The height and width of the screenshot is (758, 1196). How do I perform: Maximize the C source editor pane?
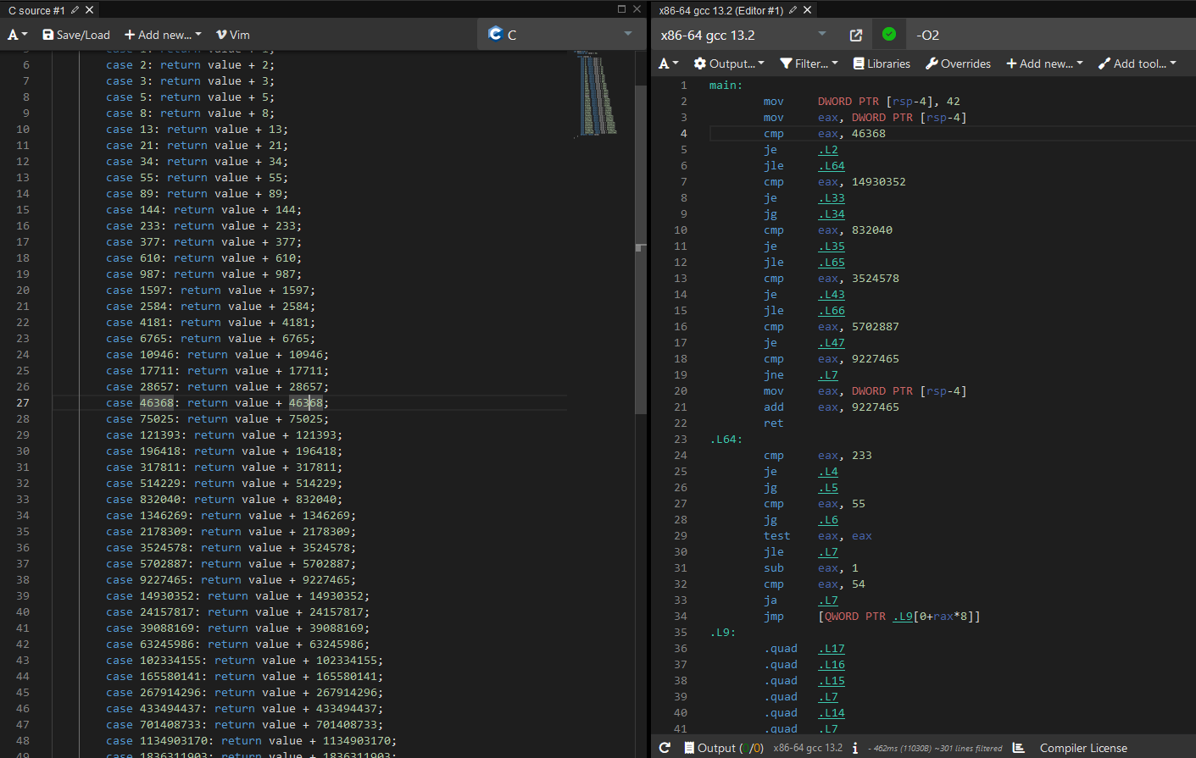[621, 9]
